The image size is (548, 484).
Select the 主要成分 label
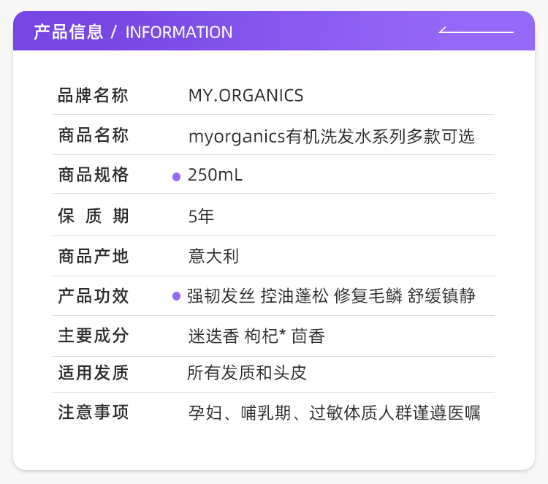94,336
